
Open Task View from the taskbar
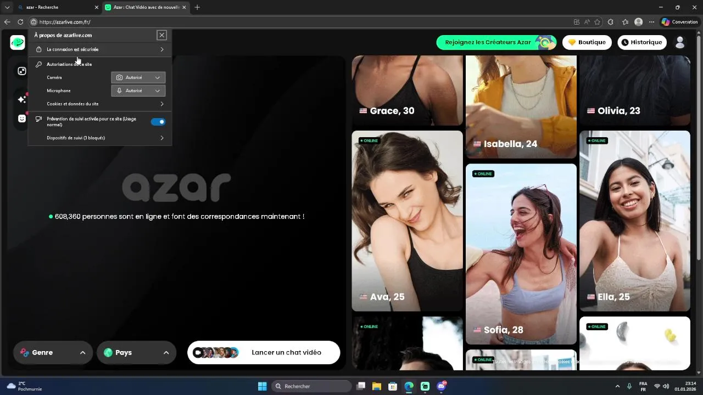tap(361, 386)
